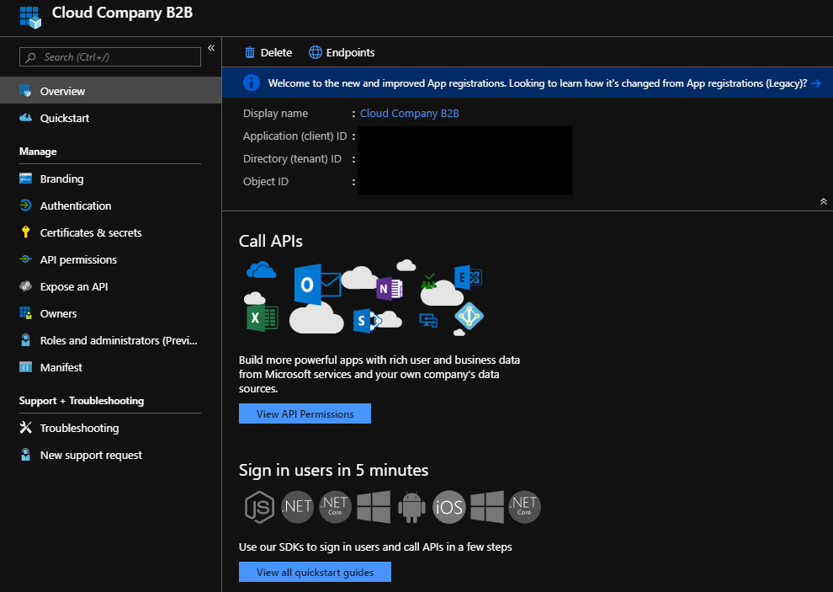Select the JavaScript quickstart icon
This screenshot has width=833, height=592.
[259, 507]
